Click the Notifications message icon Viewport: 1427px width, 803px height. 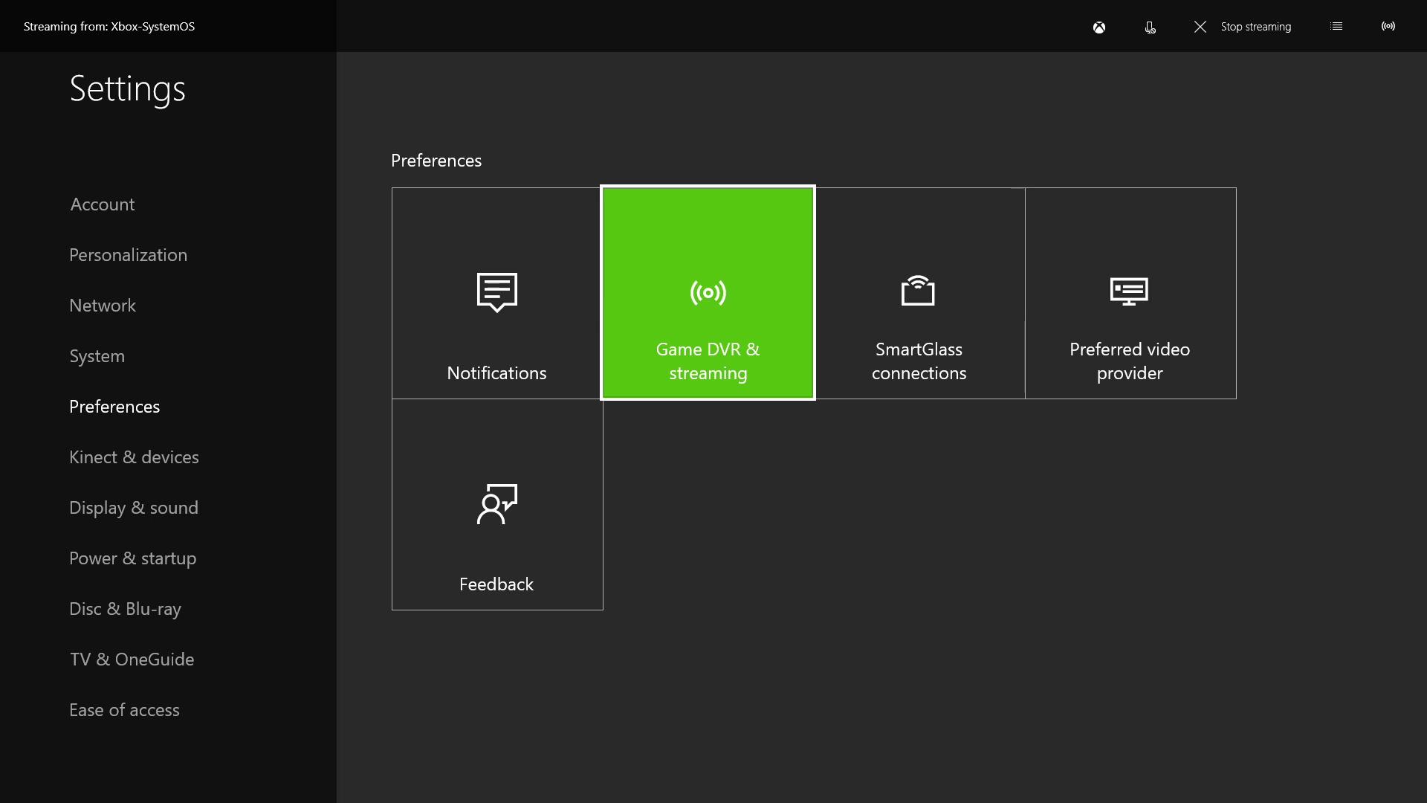[496, 292]
